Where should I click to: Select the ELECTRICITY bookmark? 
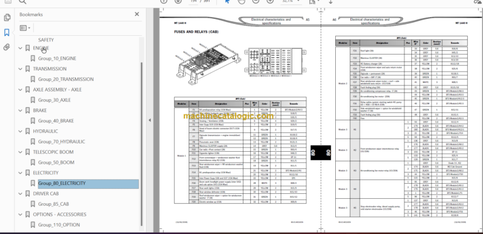[x=45, y=173]
